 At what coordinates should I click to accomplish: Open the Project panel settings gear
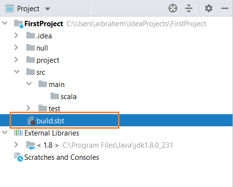click(209, 8)
